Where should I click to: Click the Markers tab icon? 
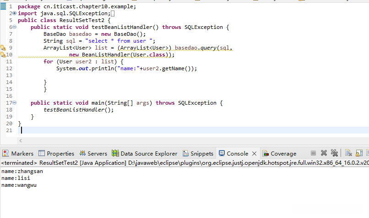[x=5, y=153]
